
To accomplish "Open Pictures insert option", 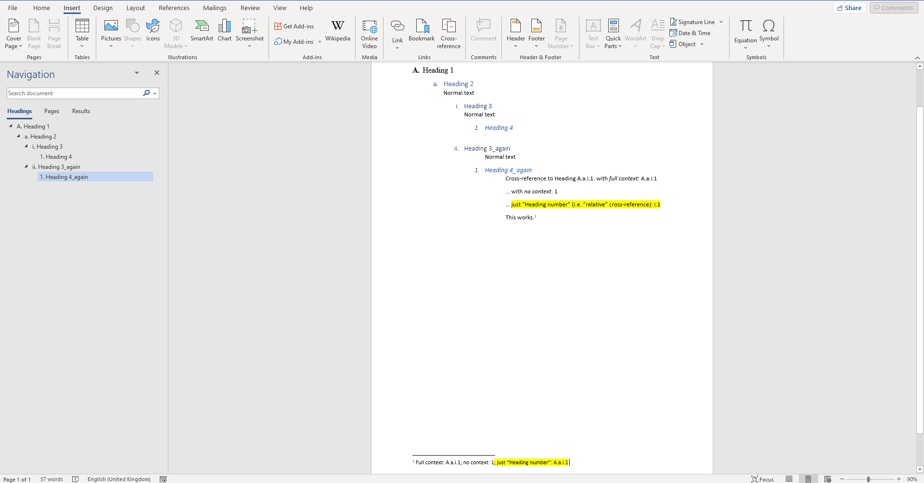I will (x=111, y=34).
